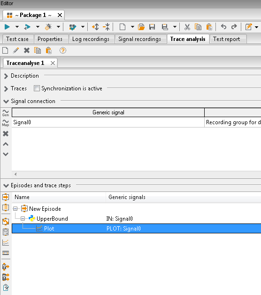
Task: Collapse the New Episode tree node
Action: 15,208
